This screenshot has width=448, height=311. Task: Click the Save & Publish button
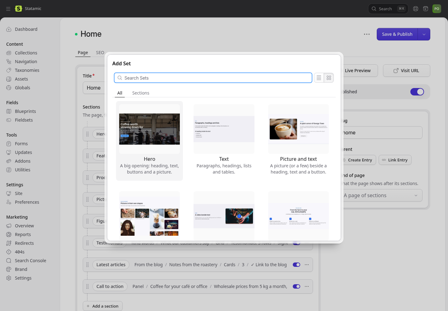click(397, 34)
